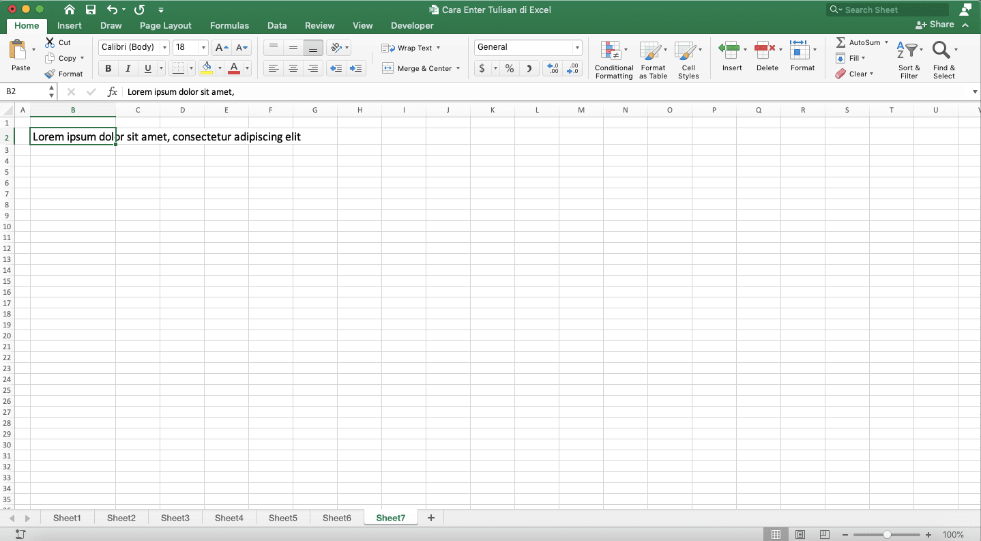Open the font color dropdown arrow
981x541 pixels.
247,68
